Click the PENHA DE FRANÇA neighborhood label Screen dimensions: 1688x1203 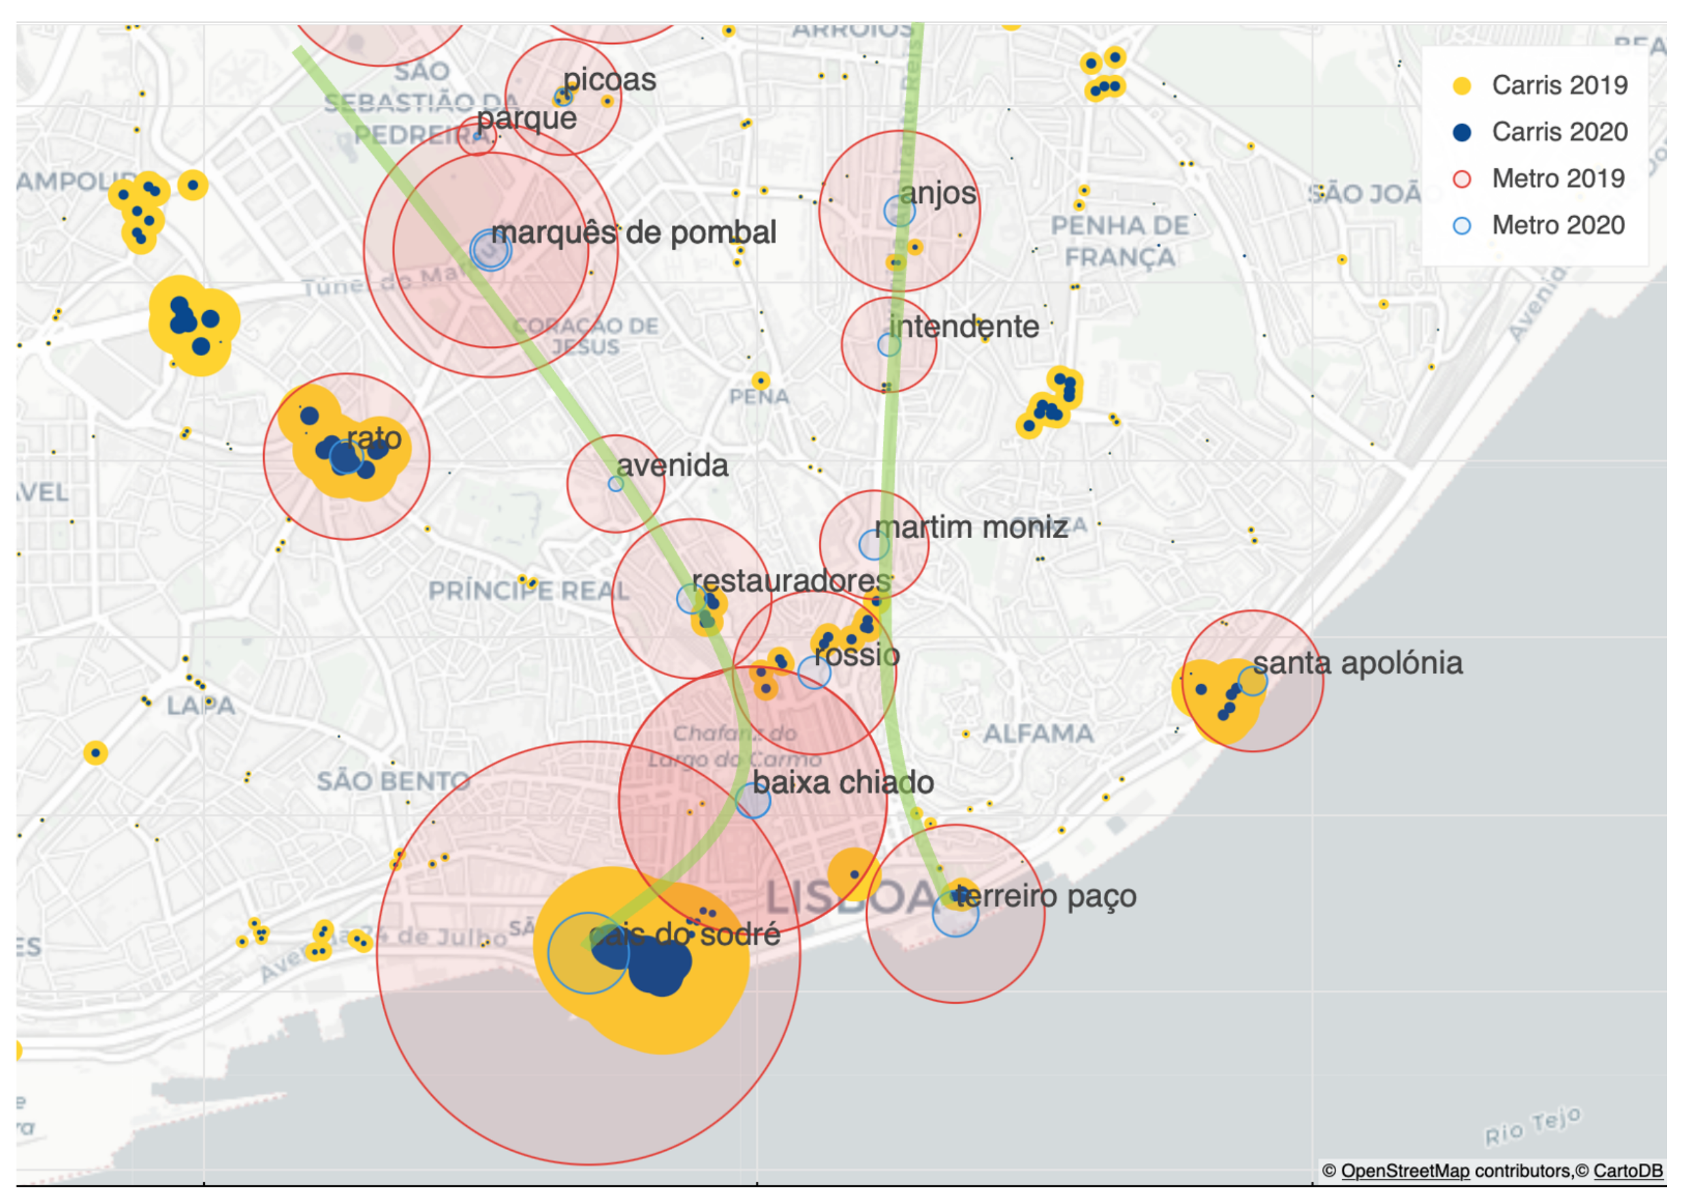click(1119, 242)
